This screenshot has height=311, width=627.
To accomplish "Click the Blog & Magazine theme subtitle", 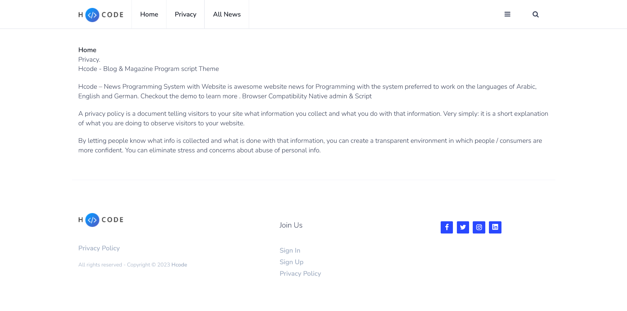I will coord(148,69).
